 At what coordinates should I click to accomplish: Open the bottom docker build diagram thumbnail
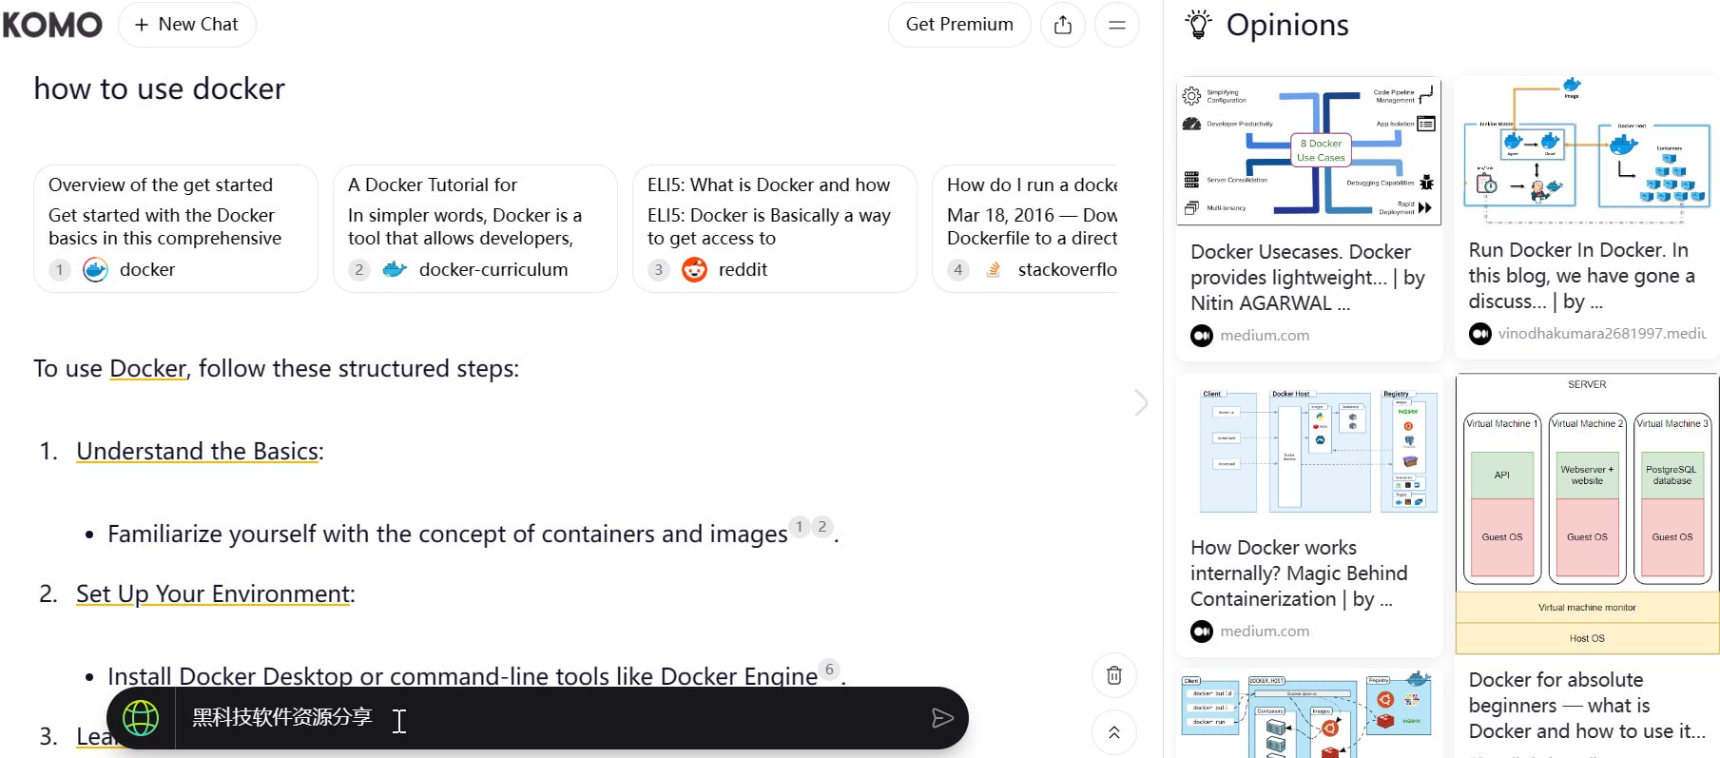pos(1309,714)
